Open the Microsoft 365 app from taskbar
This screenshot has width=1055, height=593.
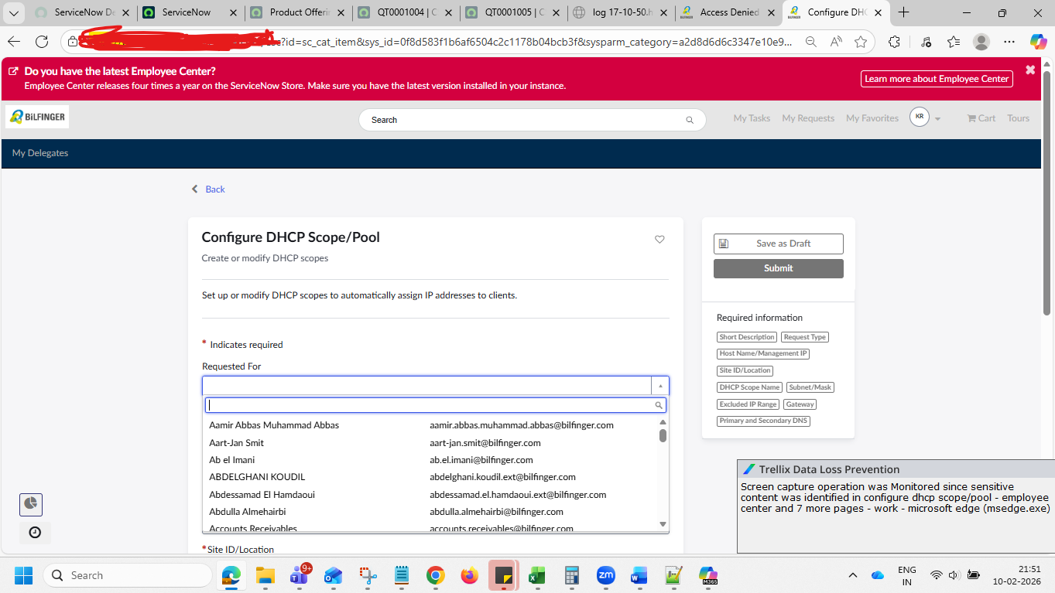707,575
